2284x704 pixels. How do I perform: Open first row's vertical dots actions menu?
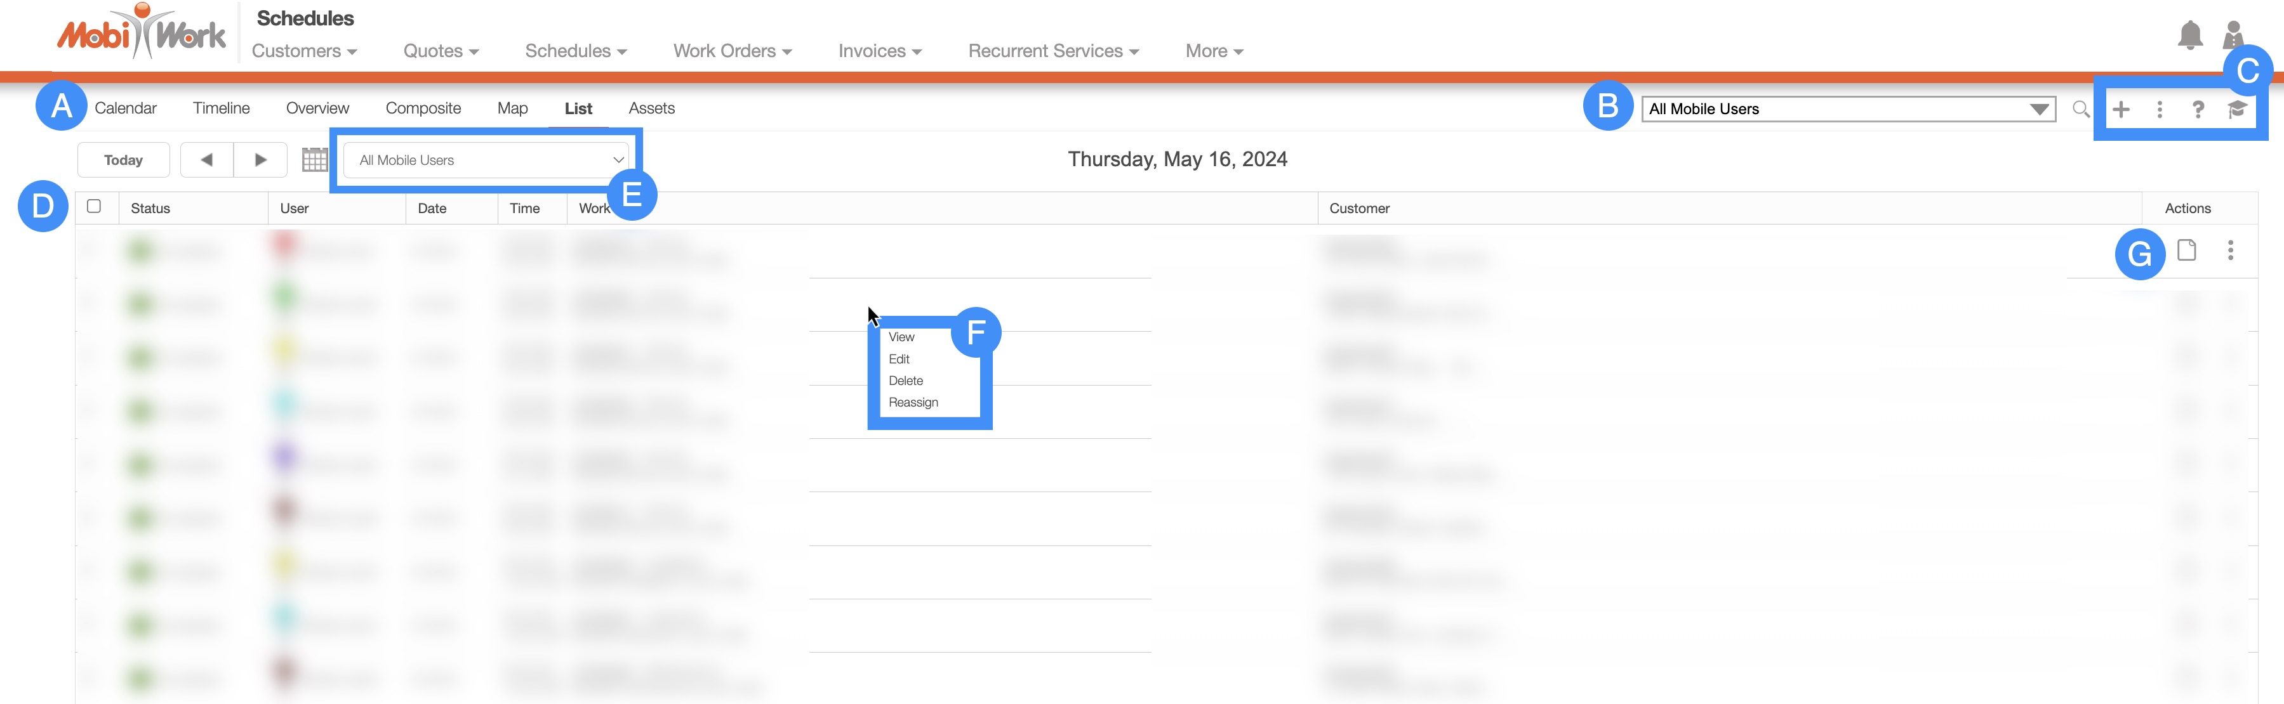tap(2230, 251)
